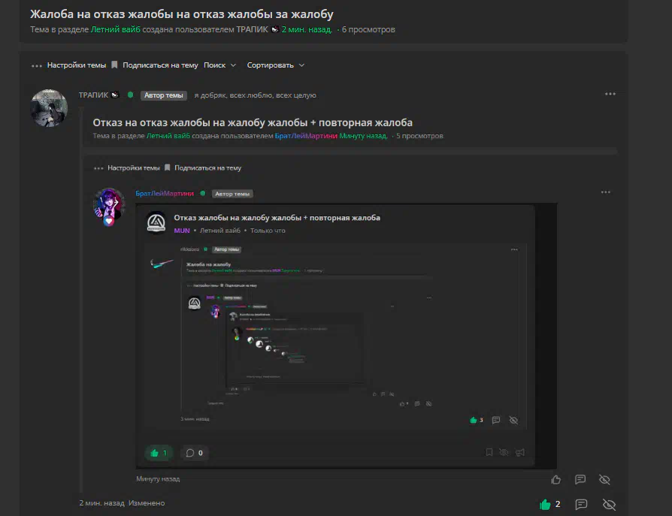
Task: Expand the Поиск dropdown
Action: click(x=219, y=65)
